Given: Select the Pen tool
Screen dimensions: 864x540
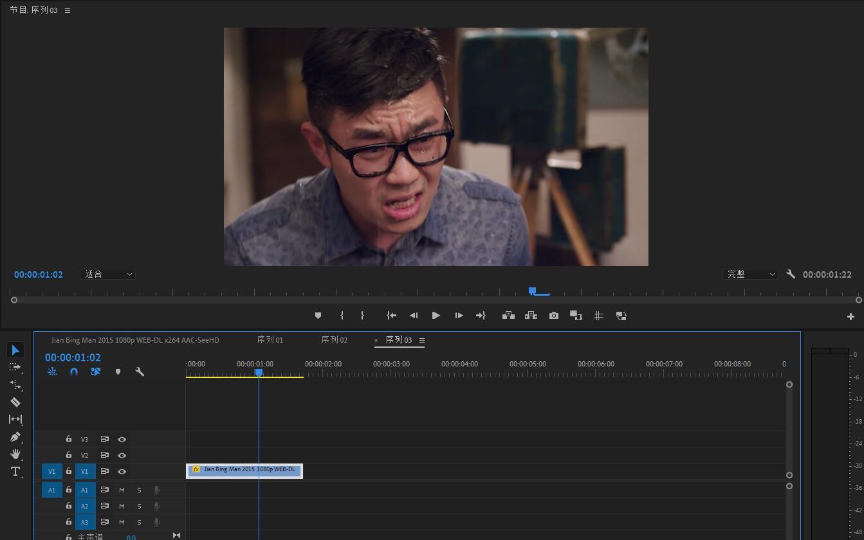Looking at the screenshot, I should click(15, 437).
